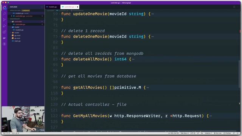Unfold getAllMovies function at line 99
Viewport: 242px width, 136px height.
pyautogui.click(x=60, y=88)
